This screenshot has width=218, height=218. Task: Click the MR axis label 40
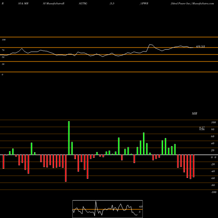(x=213, y=143)
